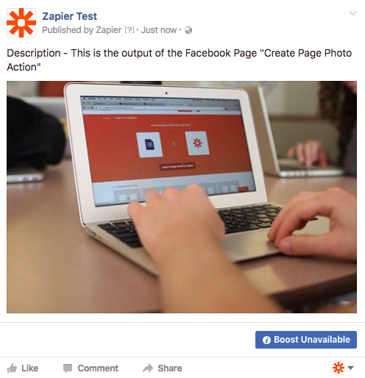Click the Zapier tile on photo's laptop screen
Image resolution: width=365 pixels, height=378 pixels.
pyautogui.click(x=197, y=143)
